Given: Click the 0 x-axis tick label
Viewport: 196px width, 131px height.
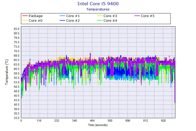Looking at the screenshot, I should [21, 121].
